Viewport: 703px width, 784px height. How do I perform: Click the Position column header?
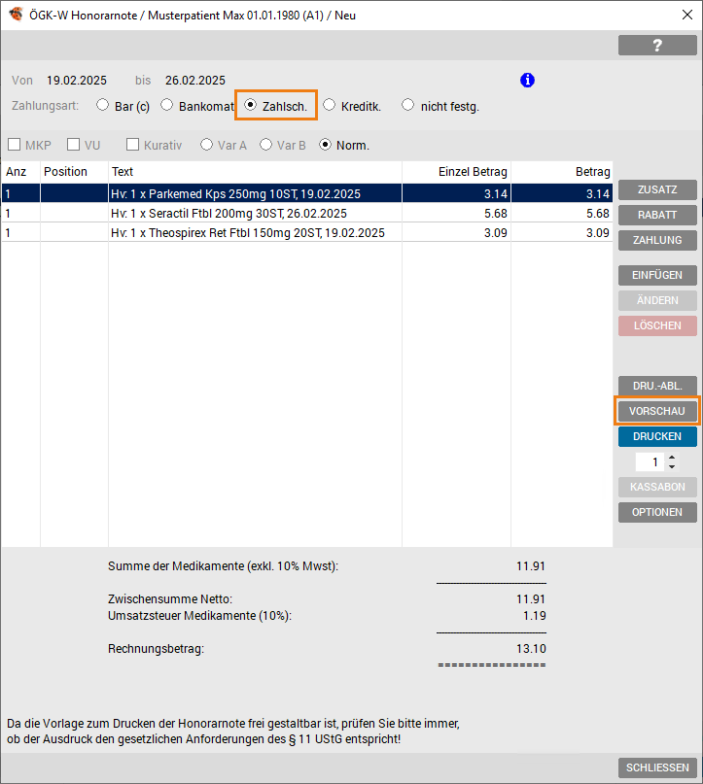click(74, 172)
